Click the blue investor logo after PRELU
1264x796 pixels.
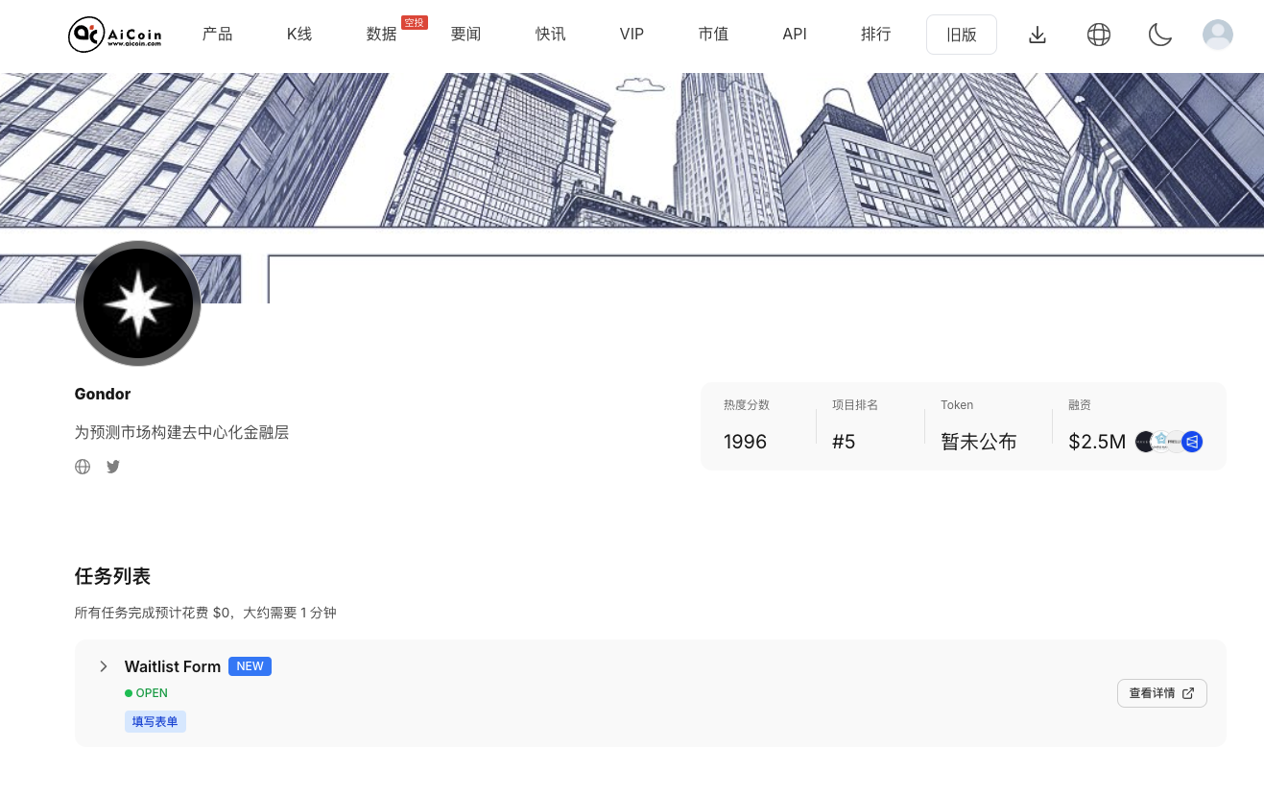coord(1193,442)
